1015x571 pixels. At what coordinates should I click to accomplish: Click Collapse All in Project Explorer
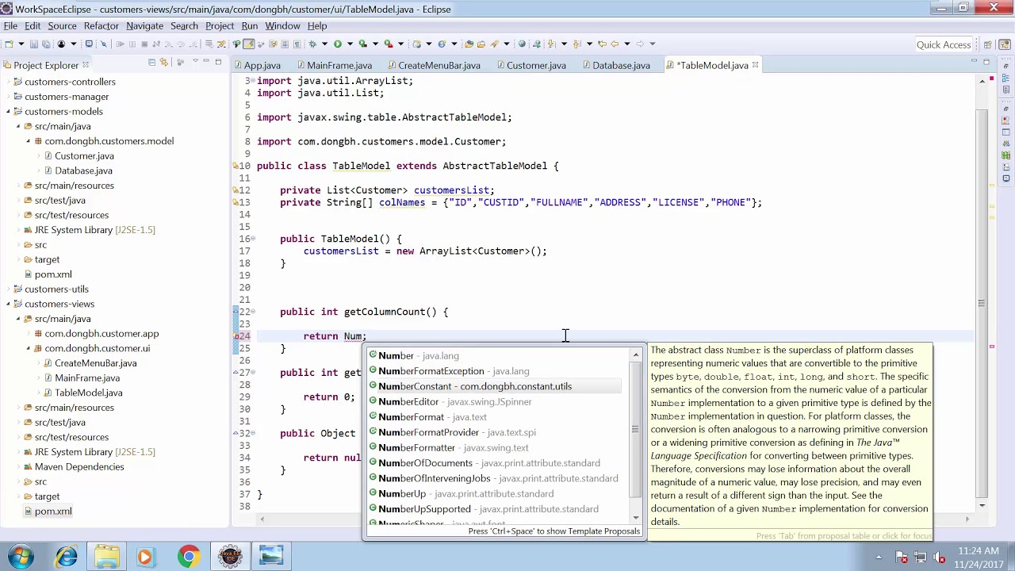point(151,62)
